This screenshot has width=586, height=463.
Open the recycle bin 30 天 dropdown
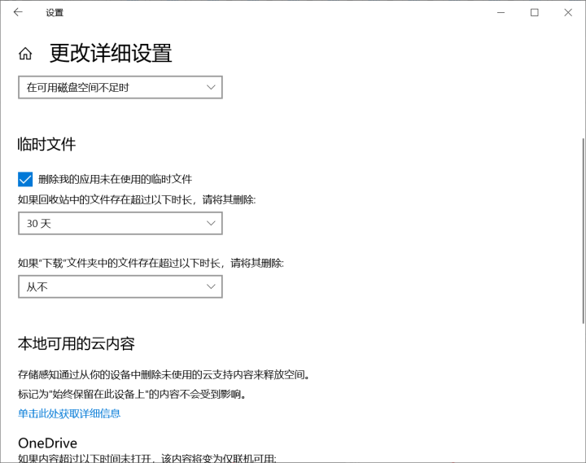tap(120, 222)
